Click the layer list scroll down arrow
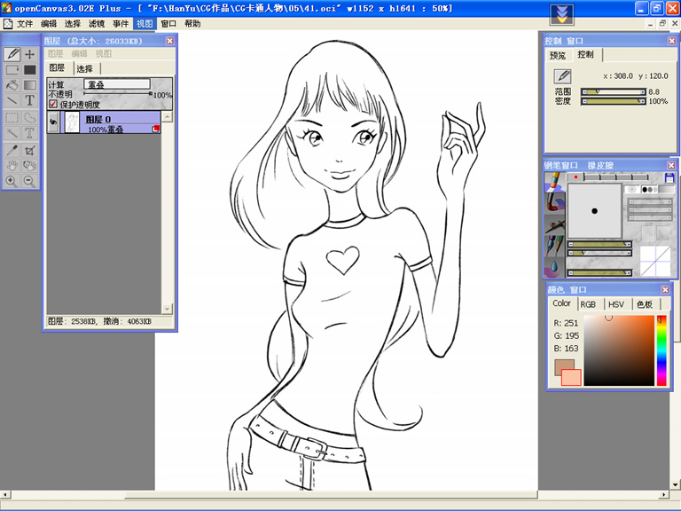This screenshot has width=681, height=511. click(x=167, y=309)
